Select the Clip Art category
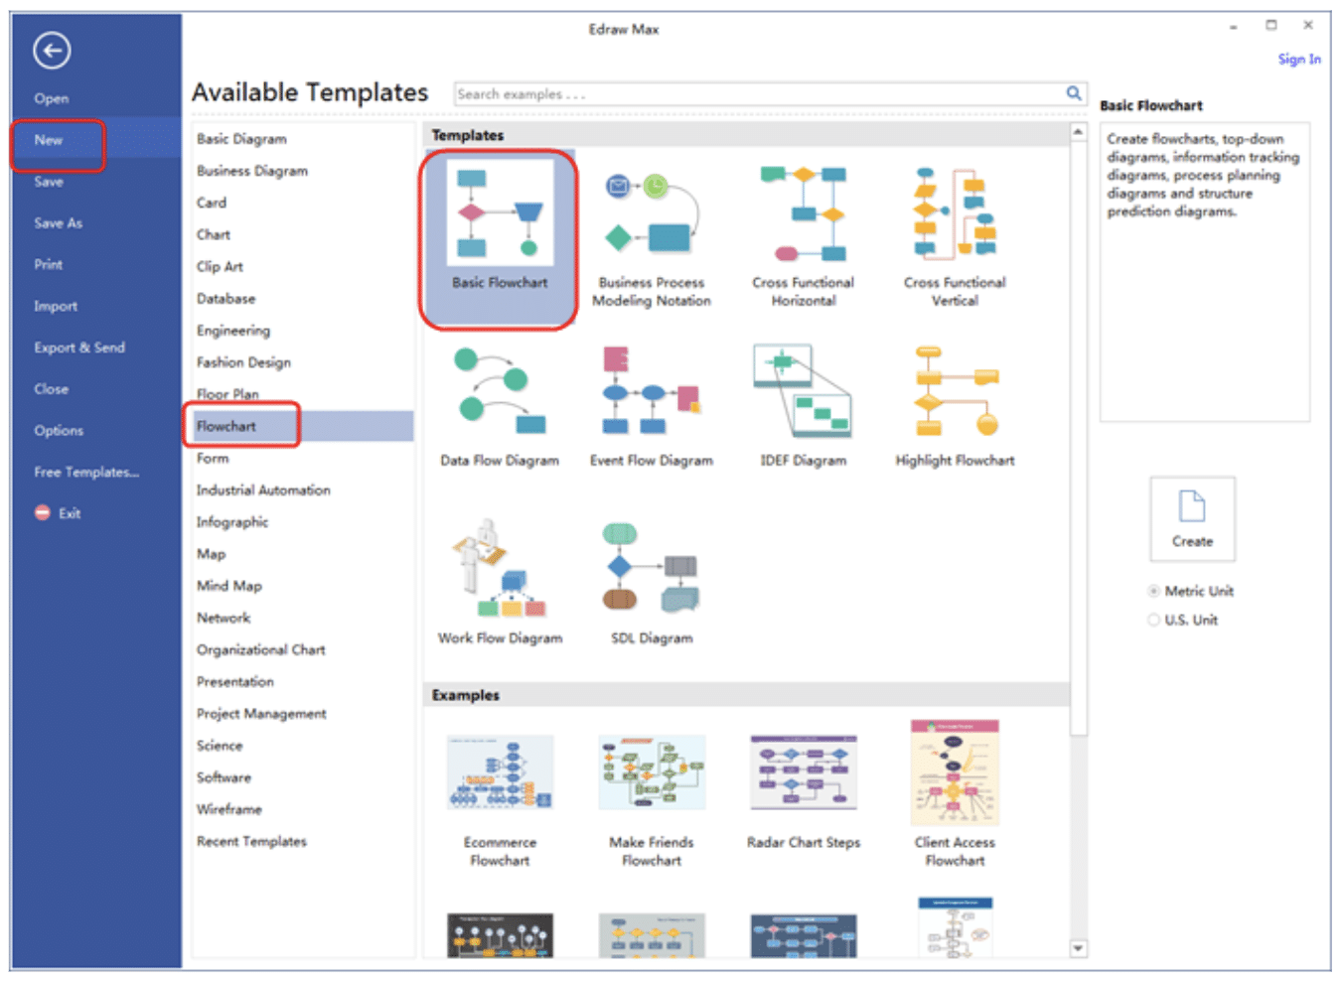The image size is (1341, 981). click(220, 266)
